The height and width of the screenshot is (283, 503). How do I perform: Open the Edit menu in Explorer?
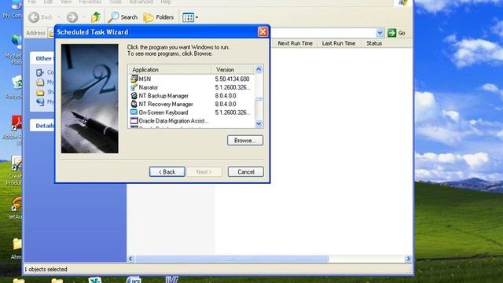coord(48,2)
